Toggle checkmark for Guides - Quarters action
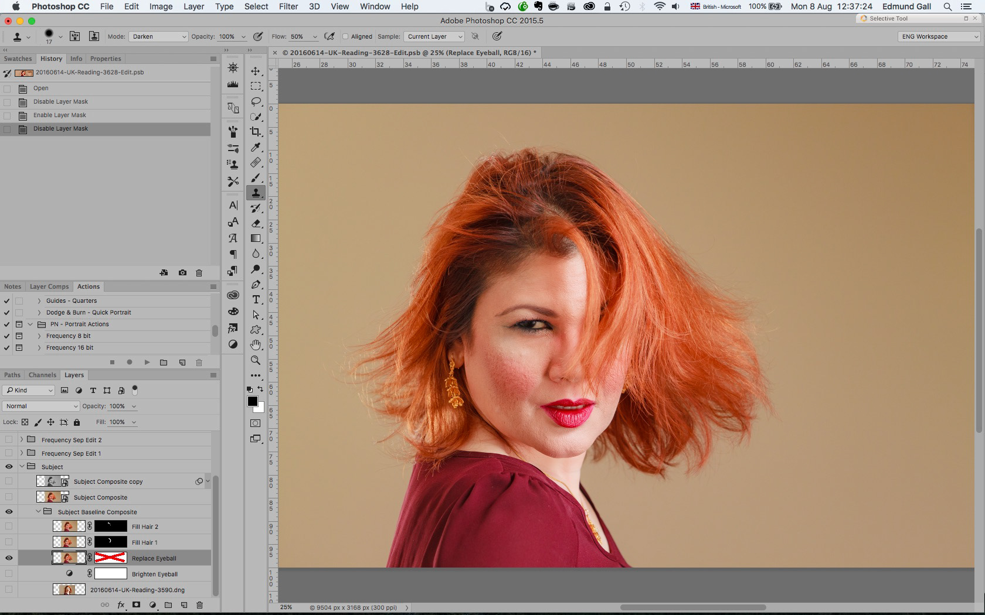This screenshot has width=985, height=615. (x=6, y=300)
